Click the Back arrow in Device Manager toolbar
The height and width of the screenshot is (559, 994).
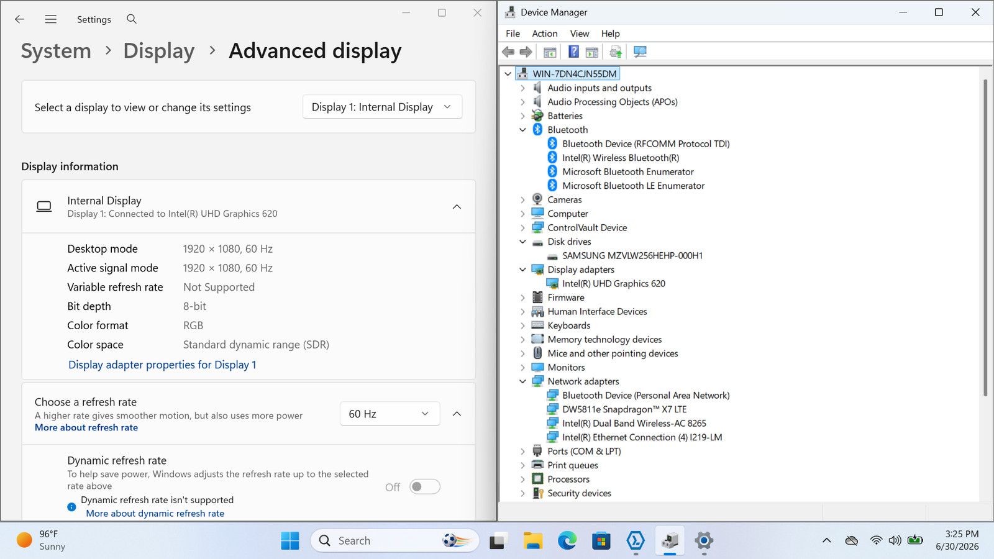point(508,52)
